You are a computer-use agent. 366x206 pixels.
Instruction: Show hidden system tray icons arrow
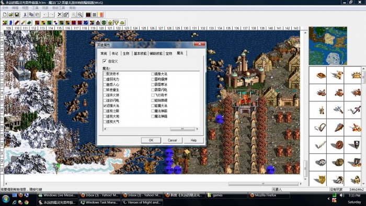[328, 199]
